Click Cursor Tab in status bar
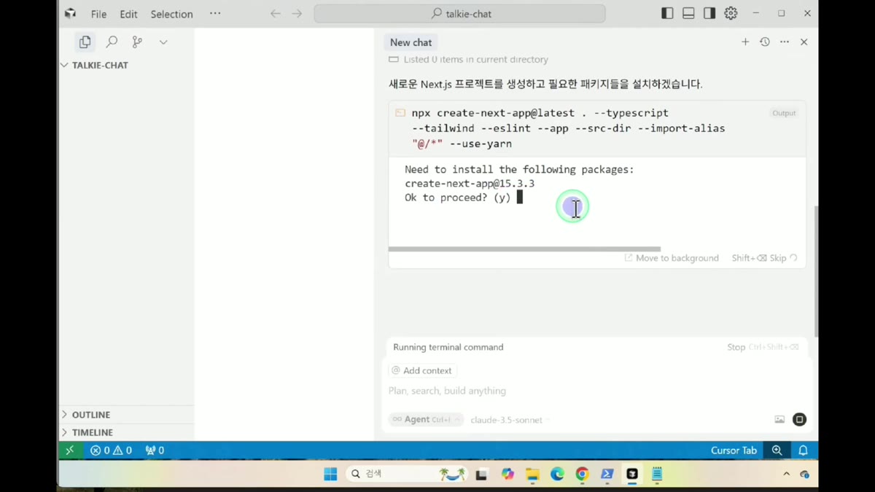 tap(734, 450)
